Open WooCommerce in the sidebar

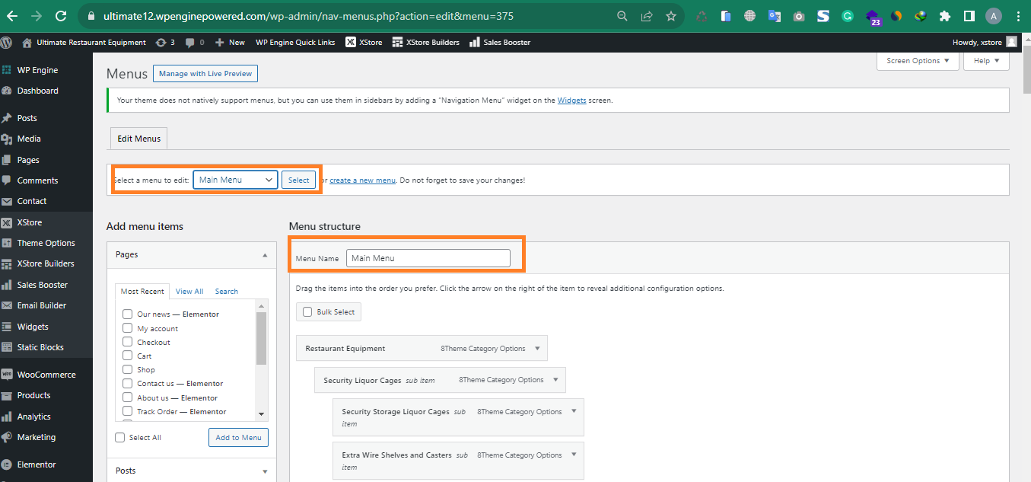tap(46, 375)
